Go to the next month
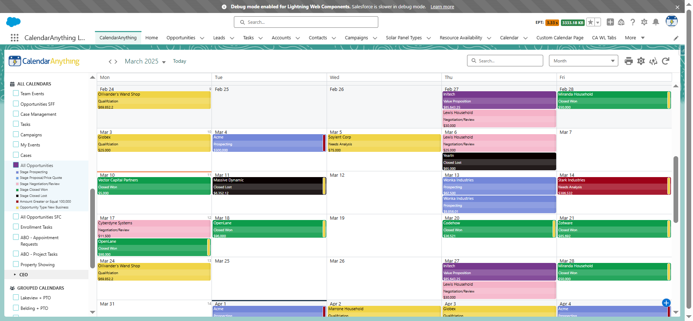693x321 pixels. 116,62
